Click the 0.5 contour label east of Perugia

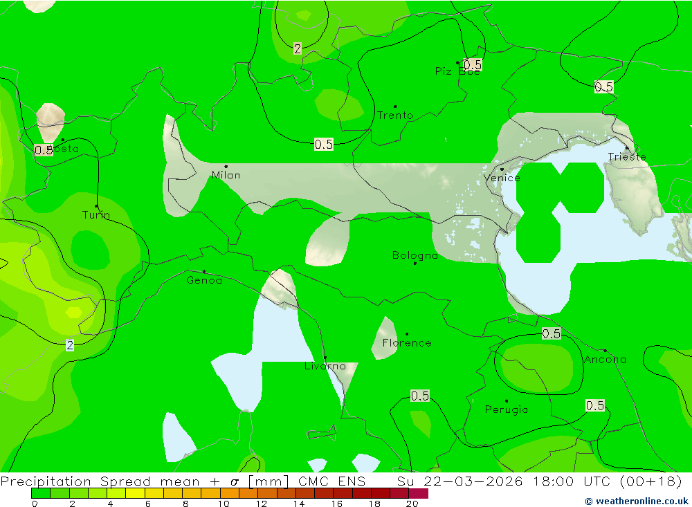pyautogui.click(x=595, y=405)
